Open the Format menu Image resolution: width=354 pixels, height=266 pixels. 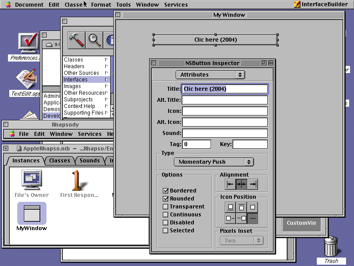[x=101, y=4]
